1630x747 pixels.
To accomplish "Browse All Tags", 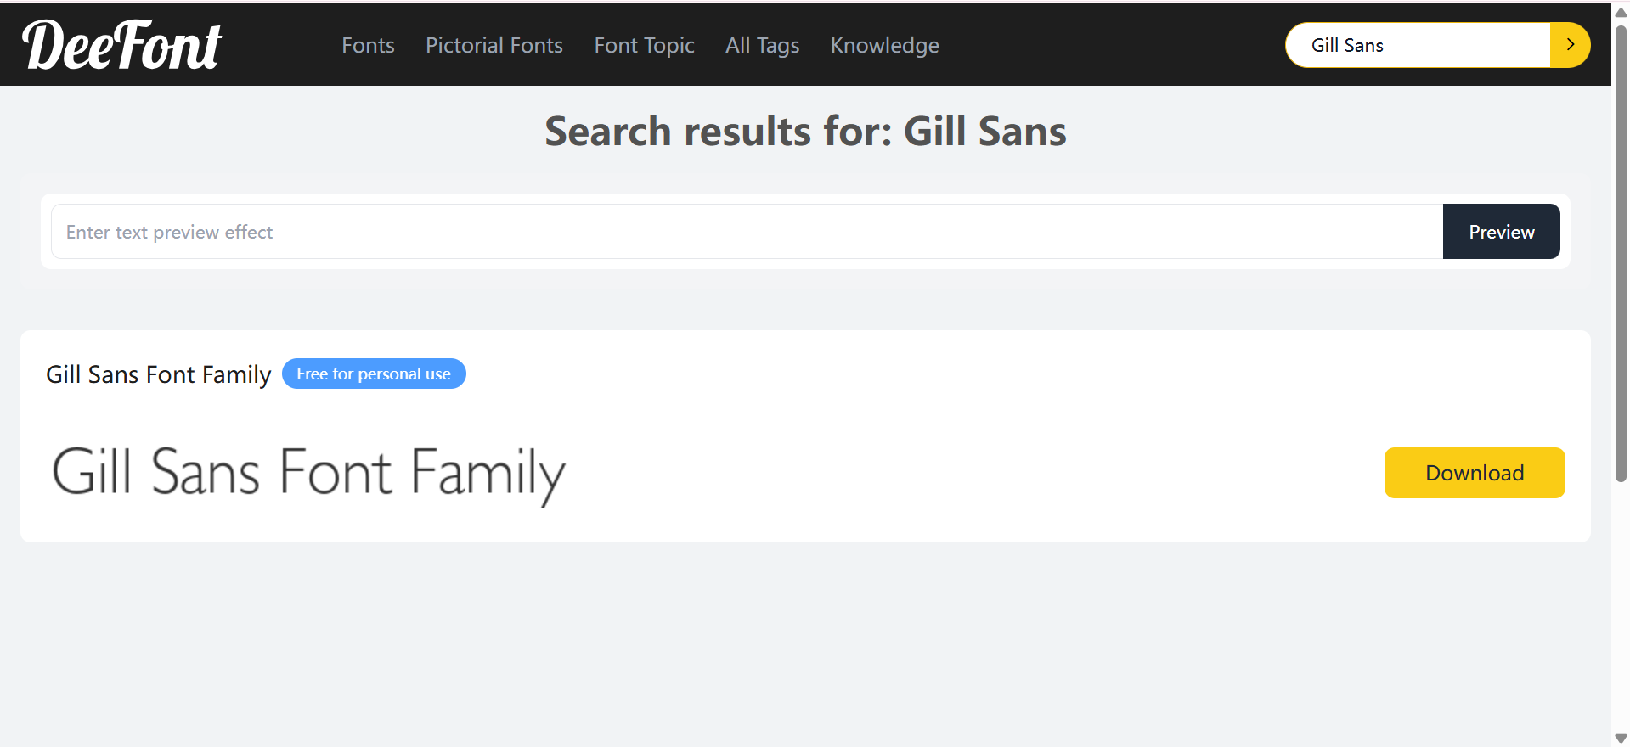I will coord(761,45).
